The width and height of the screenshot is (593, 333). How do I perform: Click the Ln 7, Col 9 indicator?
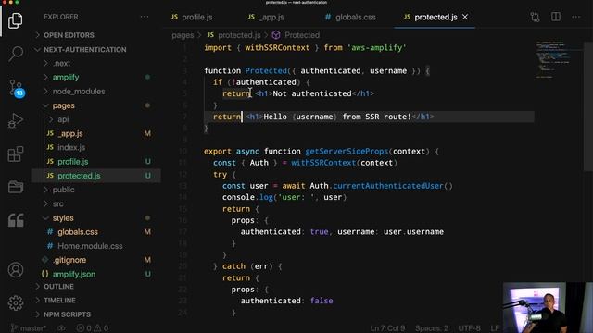pyautogui.click(x=387, y=328)
